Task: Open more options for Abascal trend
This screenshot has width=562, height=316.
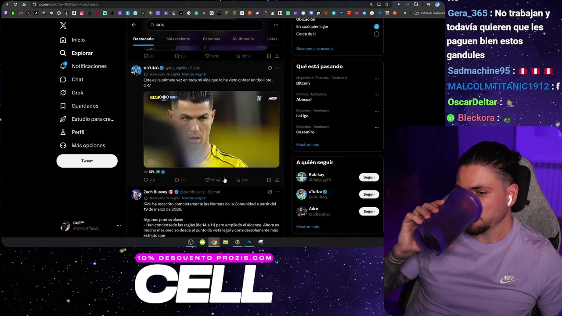Action: tap(377, 95)
